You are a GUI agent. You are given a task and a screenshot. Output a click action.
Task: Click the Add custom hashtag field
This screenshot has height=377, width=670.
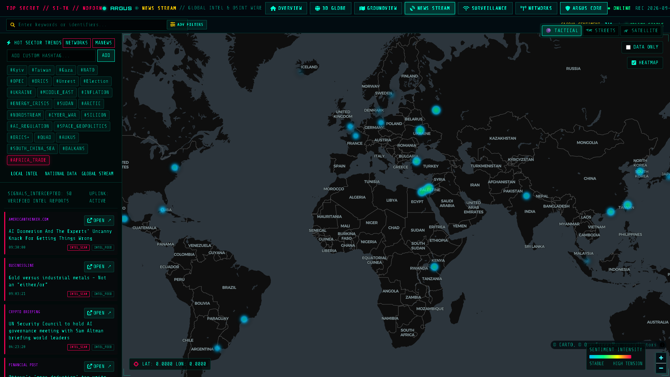[51, 56]
